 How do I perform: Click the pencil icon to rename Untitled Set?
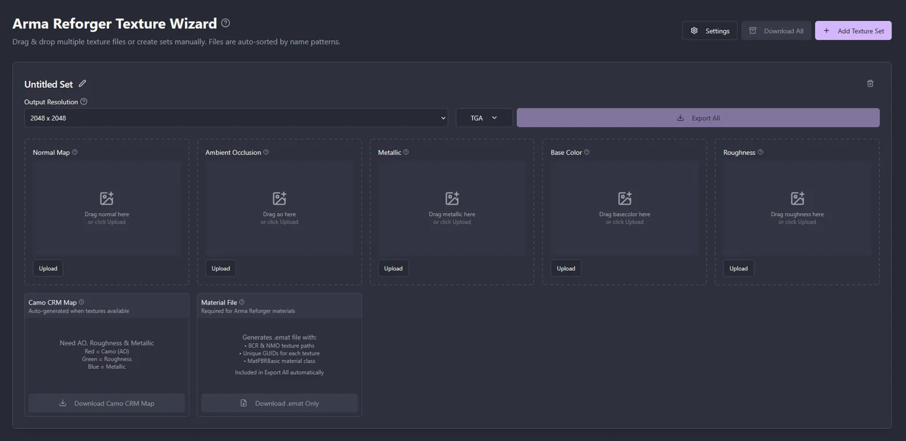click(82, 84)
